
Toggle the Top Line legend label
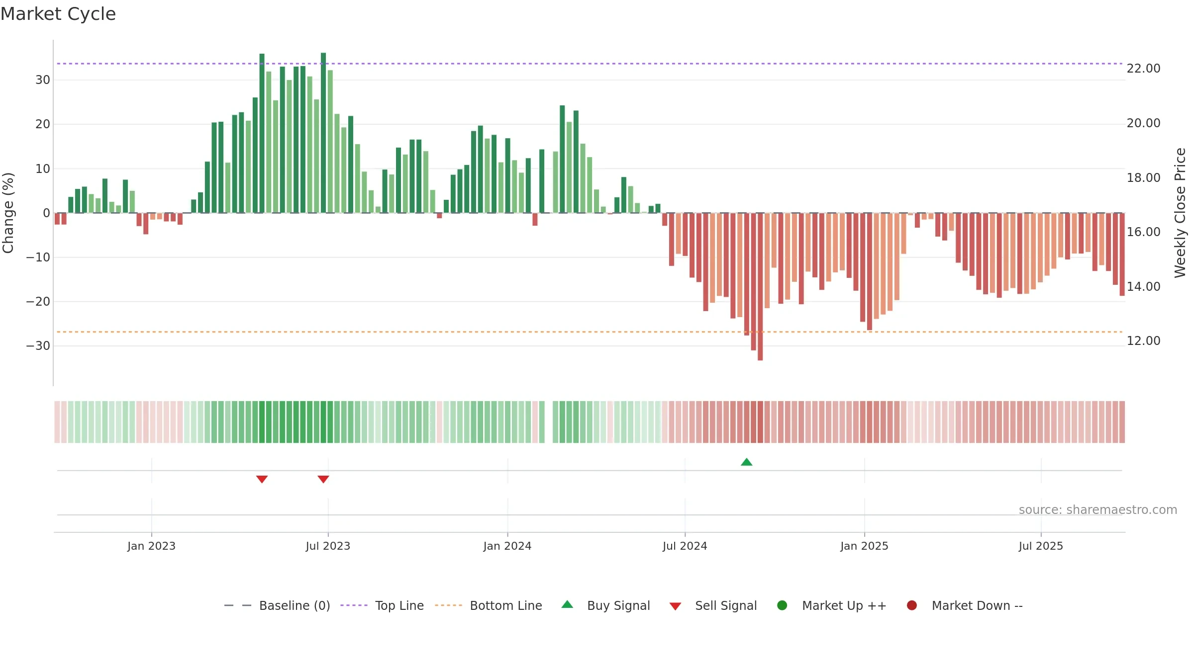coord(399,605)
